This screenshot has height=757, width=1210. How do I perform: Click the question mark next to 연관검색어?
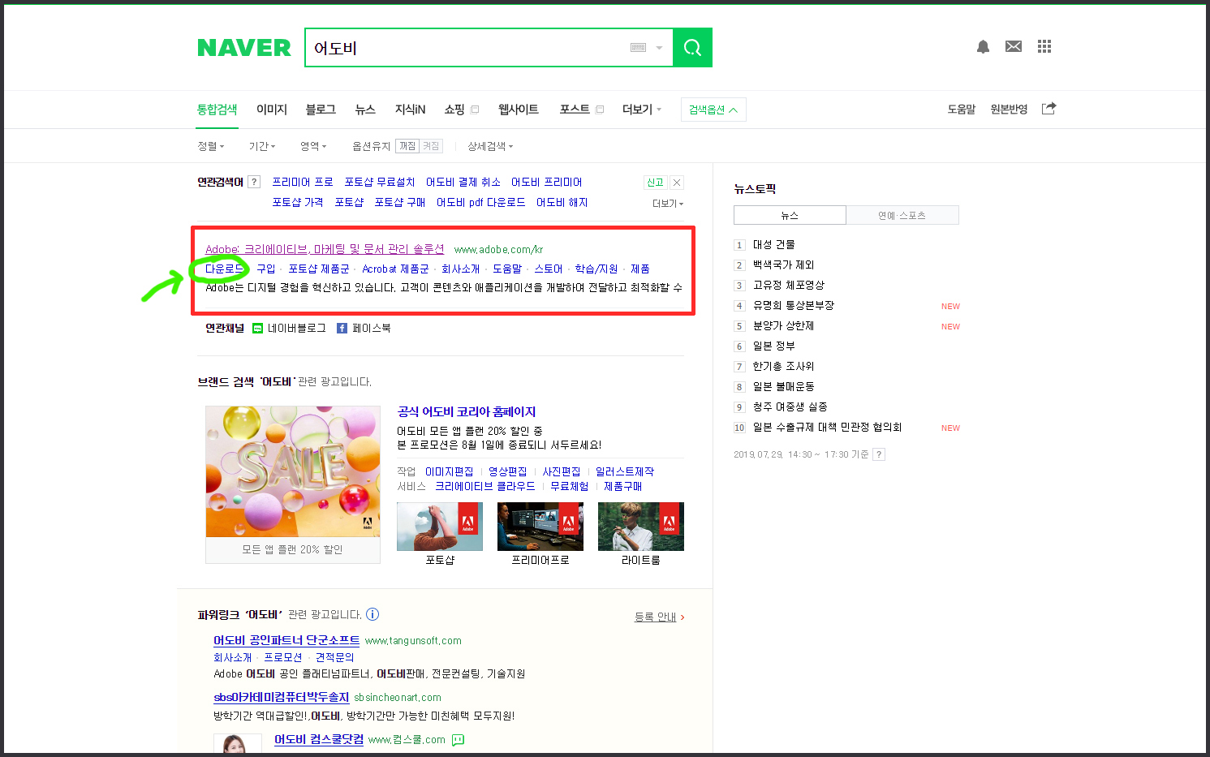(254, 182)
